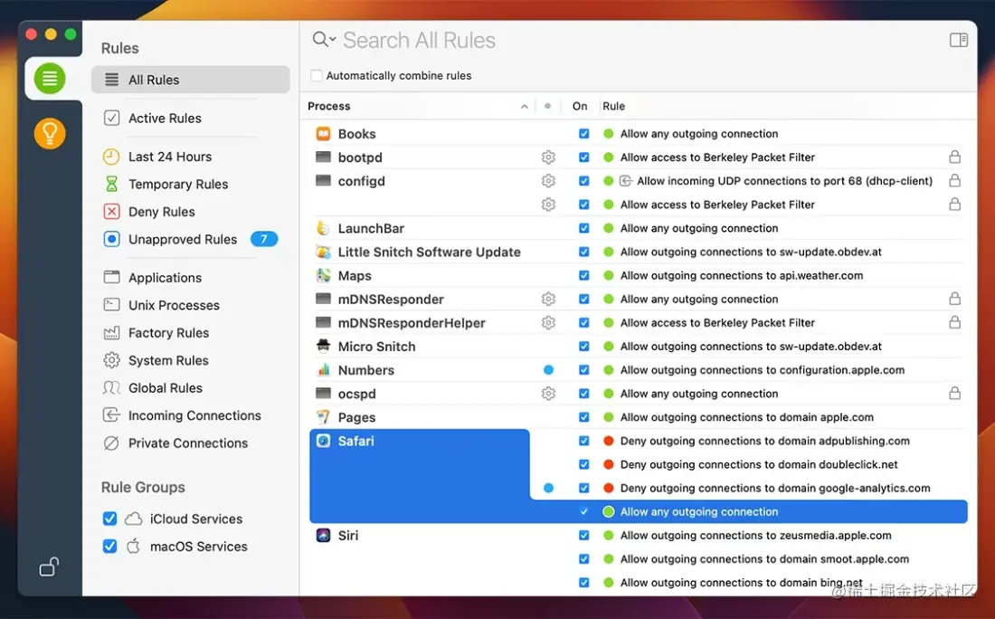Click the Little Snitch Software Update icon
Image resolution: width=995 pixels, height=619 pixels.
pyautogui.click(x=323, y=252)
